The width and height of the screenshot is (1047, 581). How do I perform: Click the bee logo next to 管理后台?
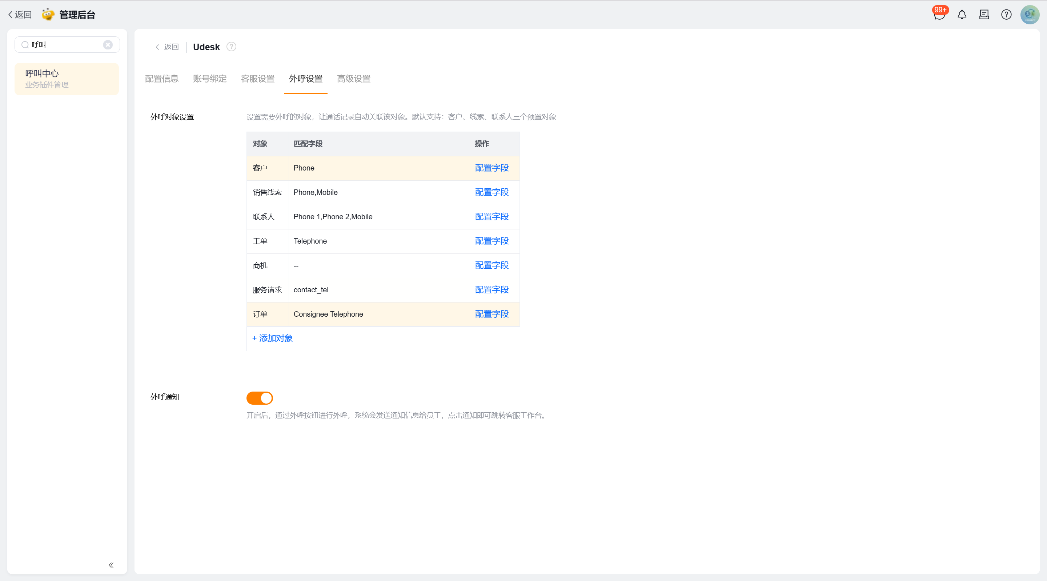click(x=48, y=15)
